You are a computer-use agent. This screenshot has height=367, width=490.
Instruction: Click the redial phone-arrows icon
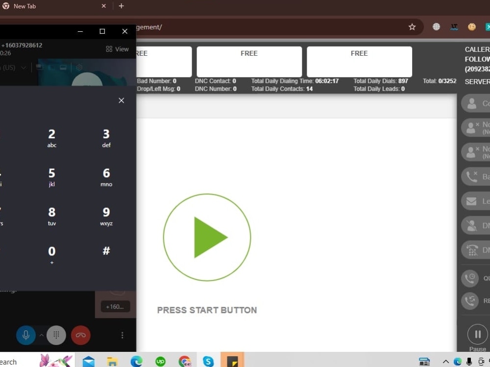point(470,301)
